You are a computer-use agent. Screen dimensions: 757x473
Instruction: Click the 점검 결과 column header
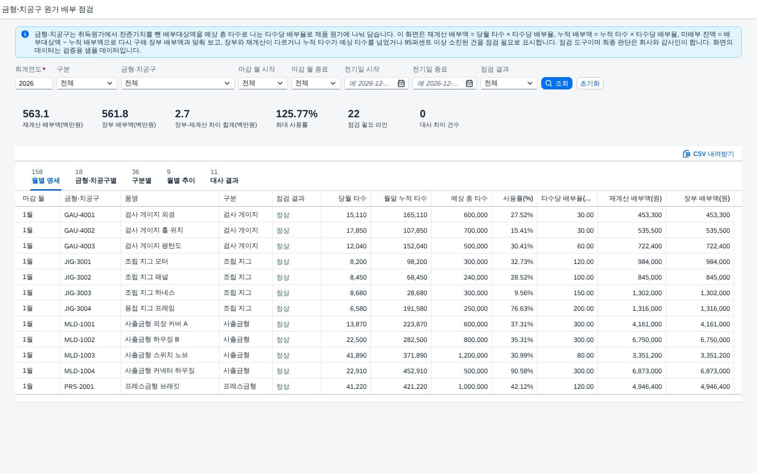click(297, 199)
